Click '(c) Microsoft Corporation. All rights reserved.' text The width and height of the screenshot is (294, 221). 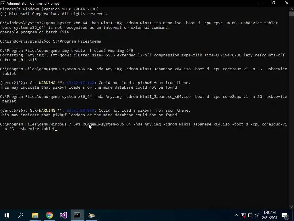[54, 14]
